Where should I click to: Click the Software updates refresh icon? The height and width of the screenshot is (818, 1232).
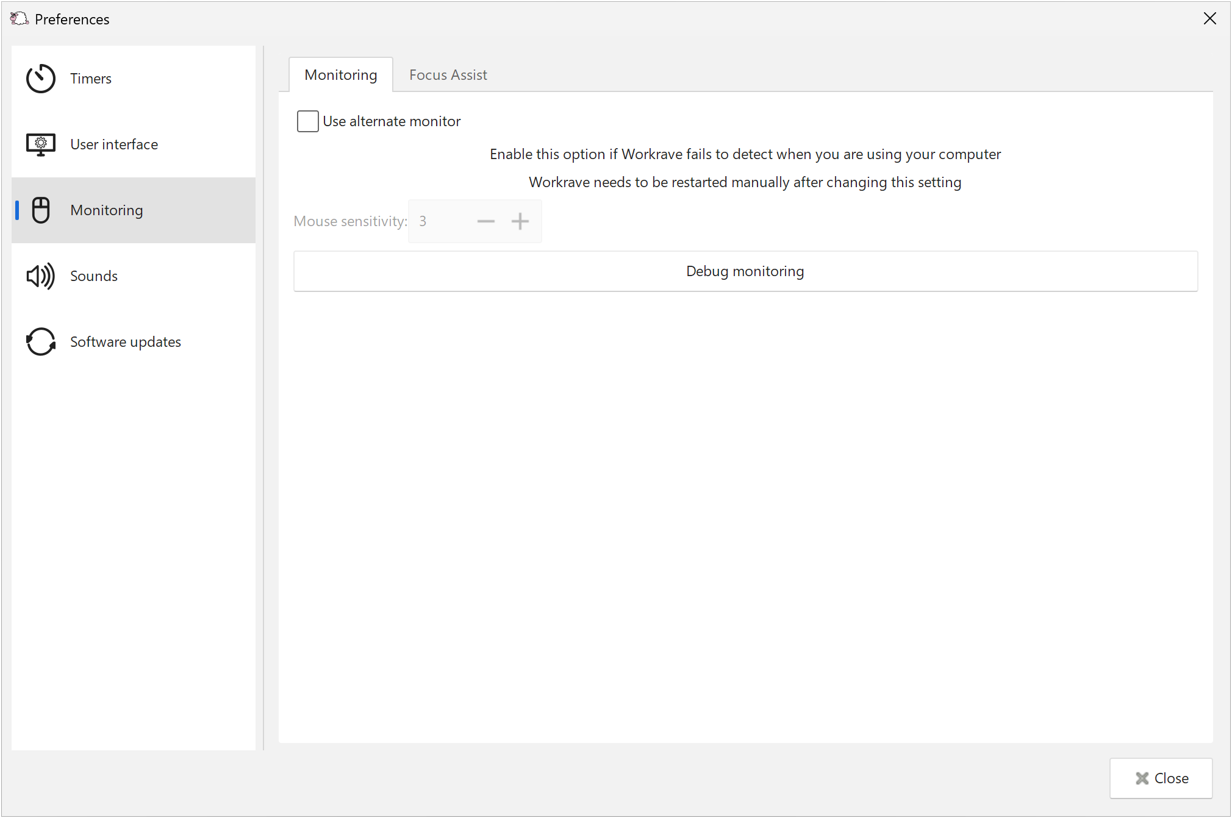[41, 342]
